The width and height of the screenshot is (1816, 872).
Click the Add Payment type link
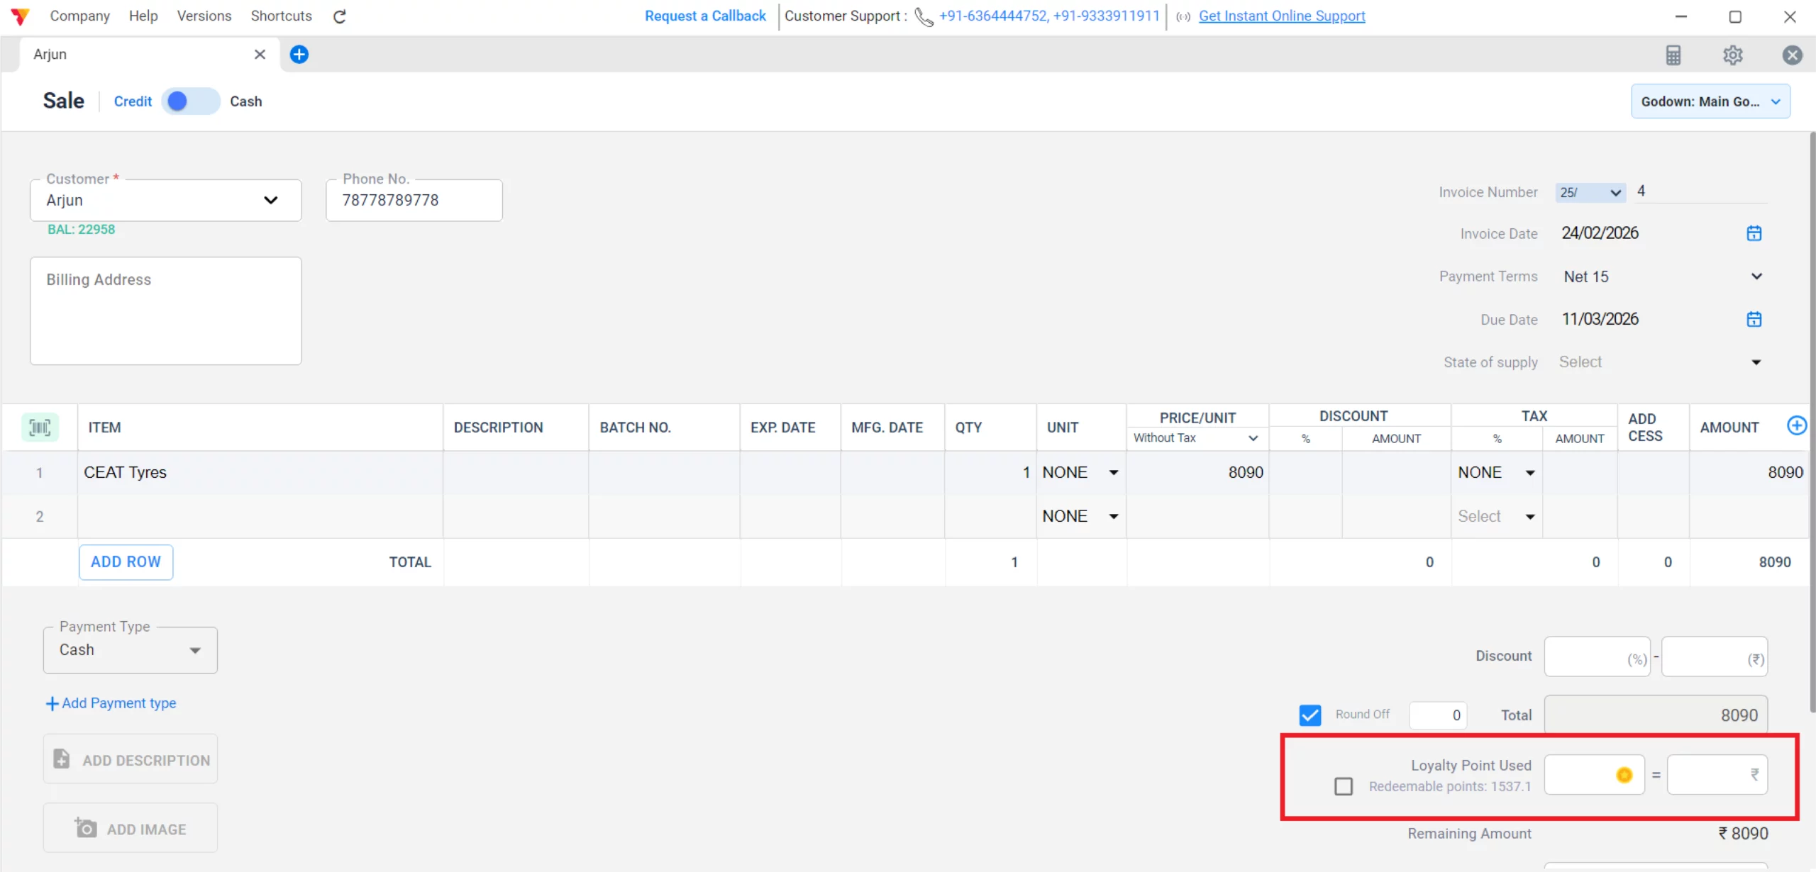point(111,703)
